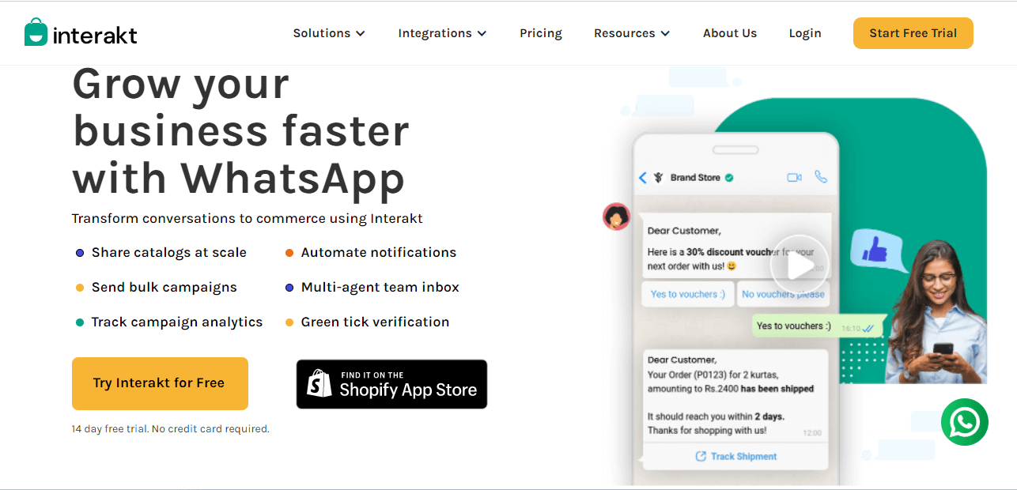This screenshot has height=490, width=1017.
Task: Open the floating WhatsApp chat icon
Action: pos(965,422)
